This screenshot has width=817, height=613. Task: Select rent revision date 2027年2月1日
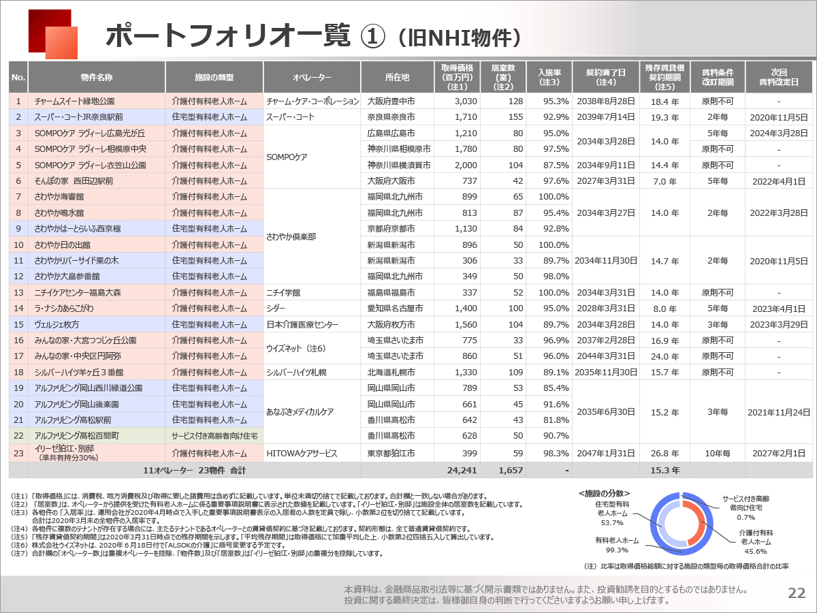click(x=779, y=452)
